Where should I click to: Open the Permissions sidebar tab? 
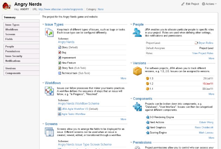click(21, 51)
